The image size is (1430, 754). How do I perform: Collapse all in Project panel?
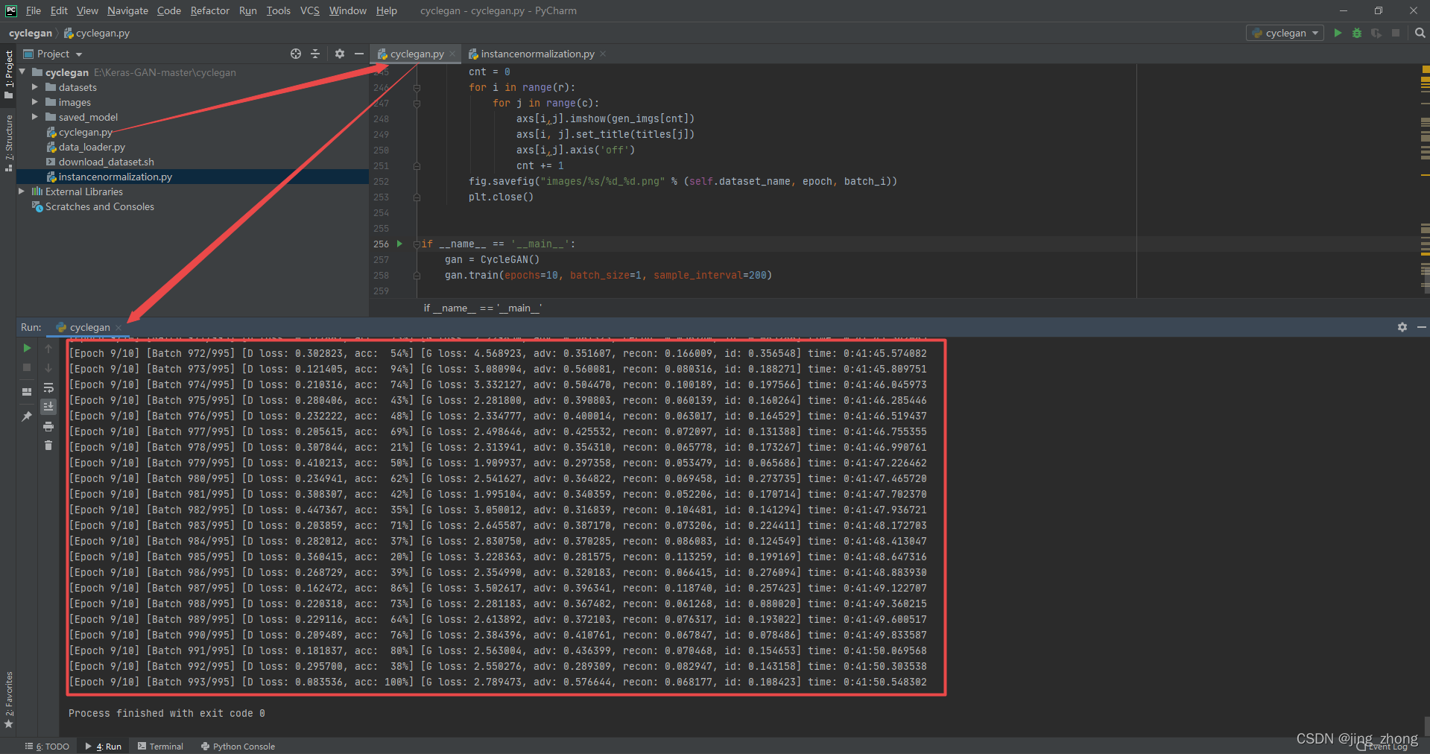pos(315,54)
